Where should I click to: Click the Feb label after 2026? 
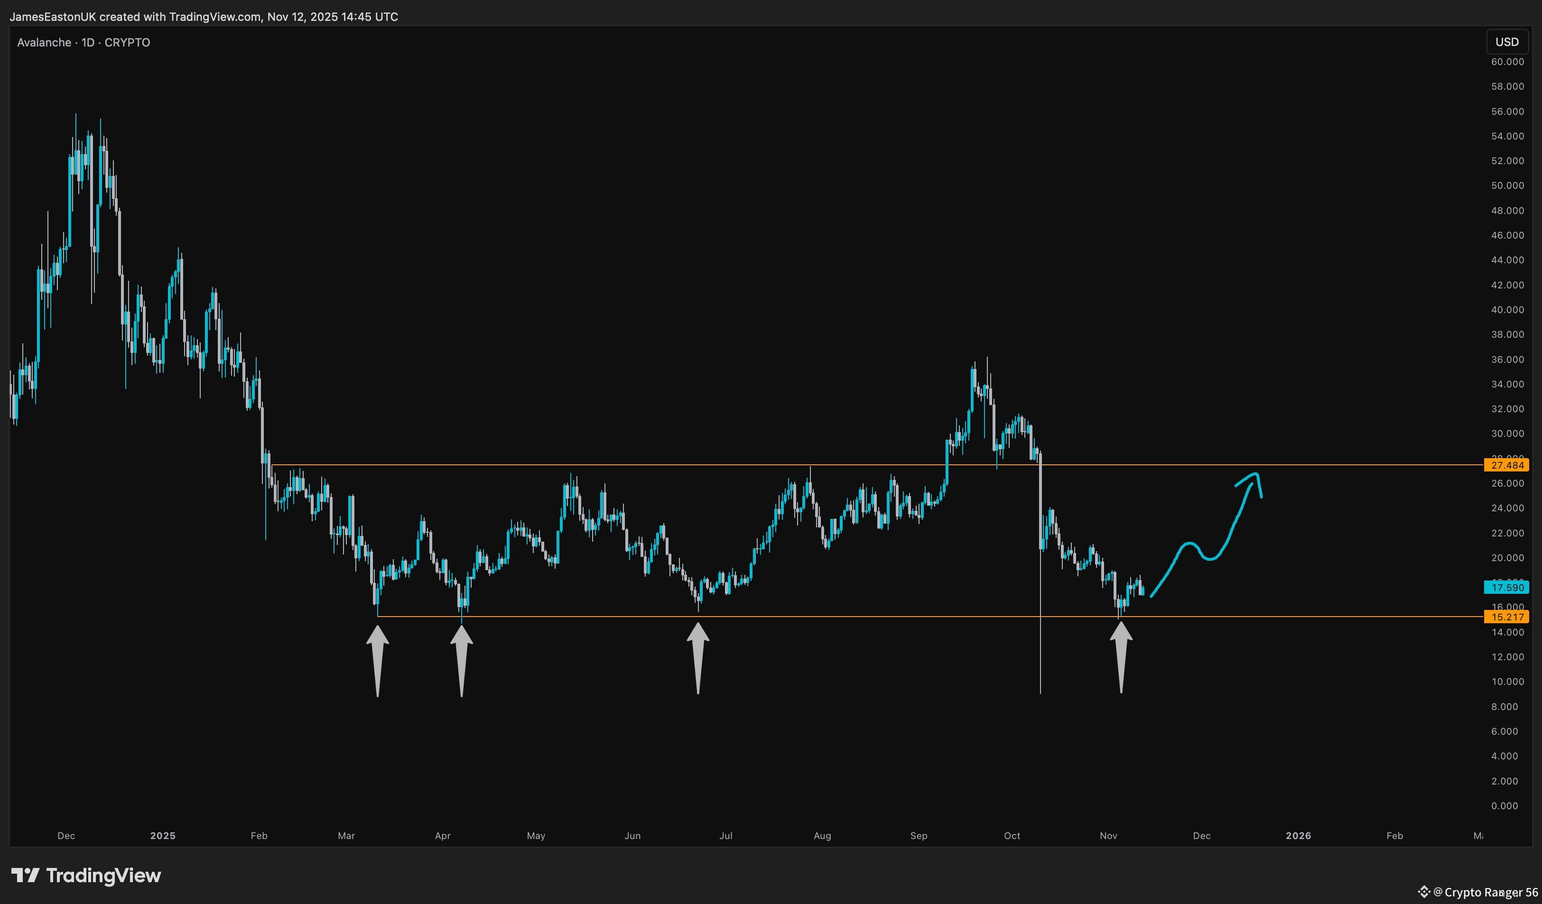(x=1394, y=836)
